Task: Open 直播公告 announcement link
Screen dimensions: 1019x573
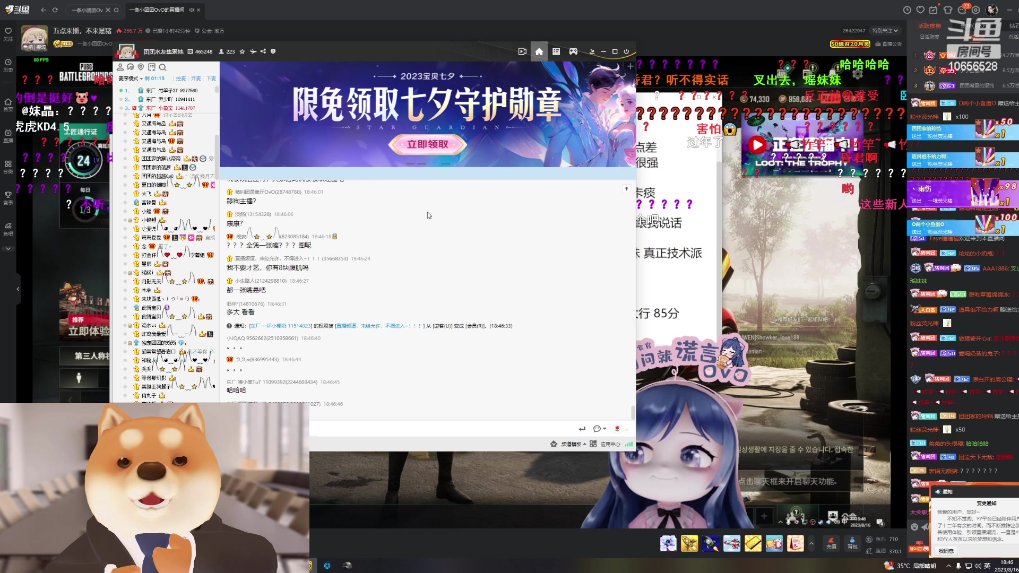Action: (x=889, y=44)
